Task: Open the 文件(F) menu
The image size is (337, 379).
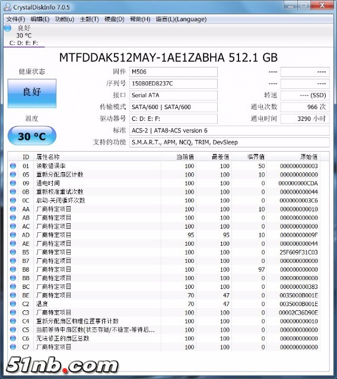Action: click(16, 20)
